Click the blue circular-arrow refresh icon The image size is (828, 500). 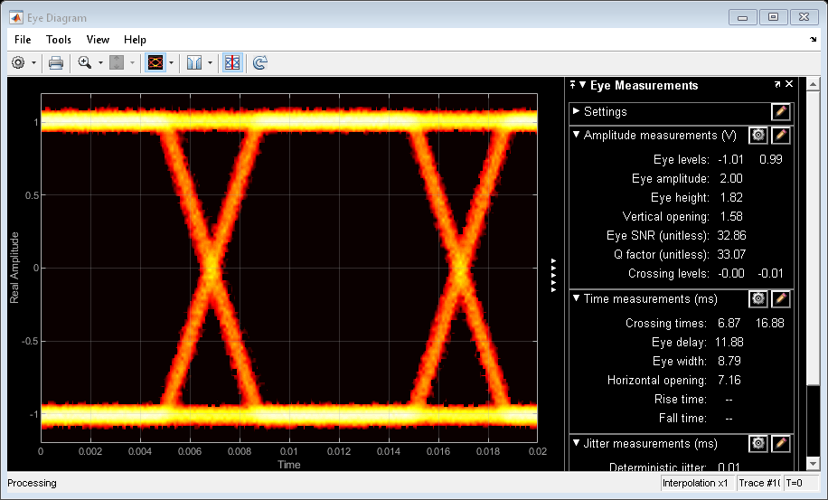259,62
